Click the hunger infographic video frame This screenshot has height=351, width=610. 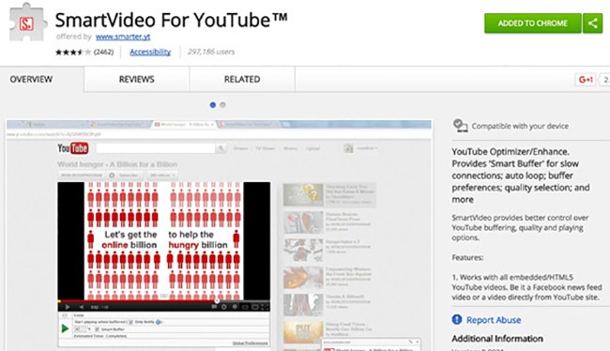[164, 240]
